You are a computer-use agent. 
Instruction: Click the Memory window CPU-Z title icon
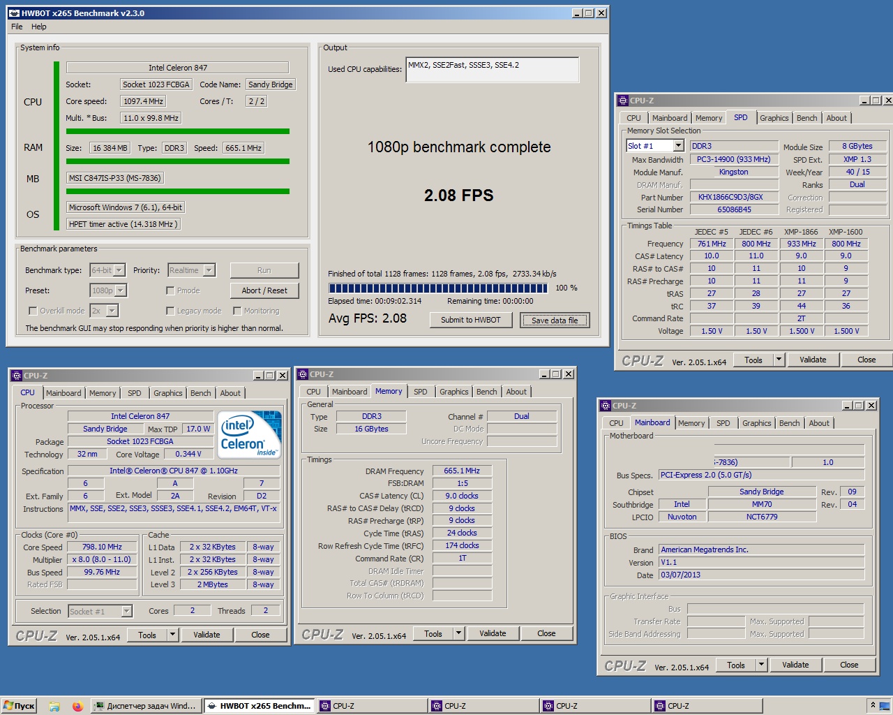point(303,374)
